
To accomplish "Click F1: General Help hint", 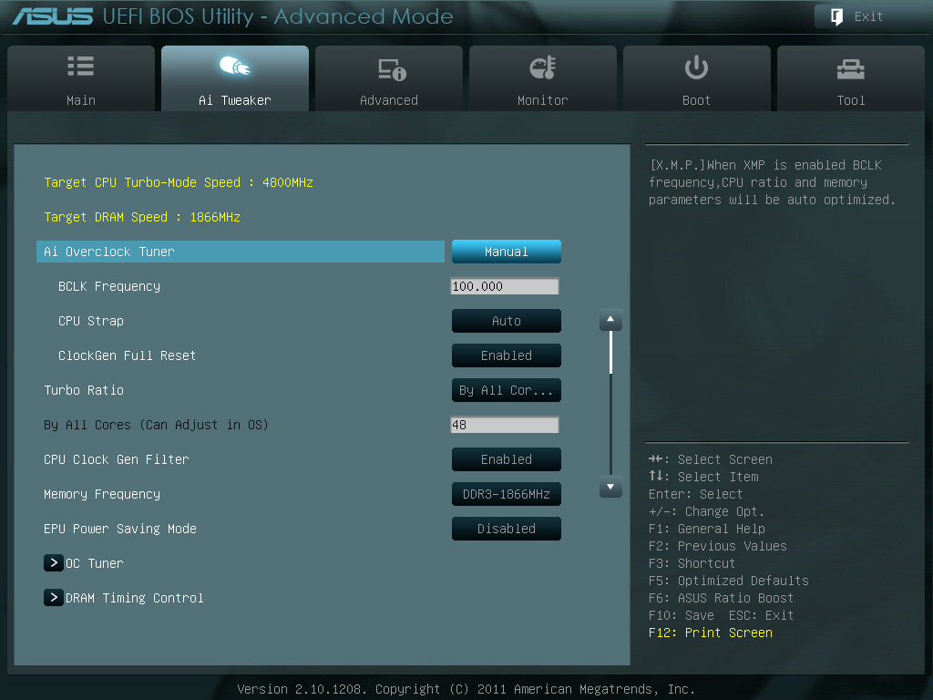I will pos(706,529).
